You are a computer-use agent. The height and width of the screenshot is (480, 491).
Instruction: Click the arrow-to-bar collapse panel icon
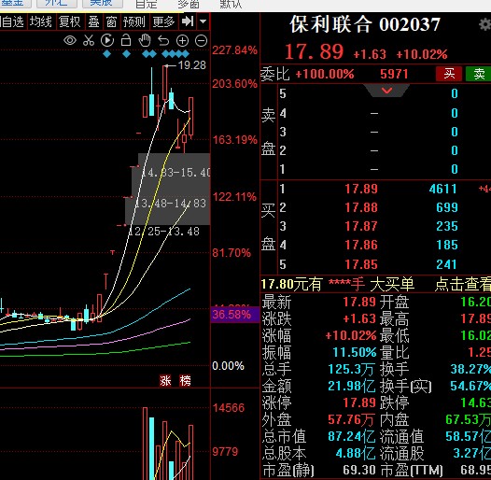tap(188, 21)
